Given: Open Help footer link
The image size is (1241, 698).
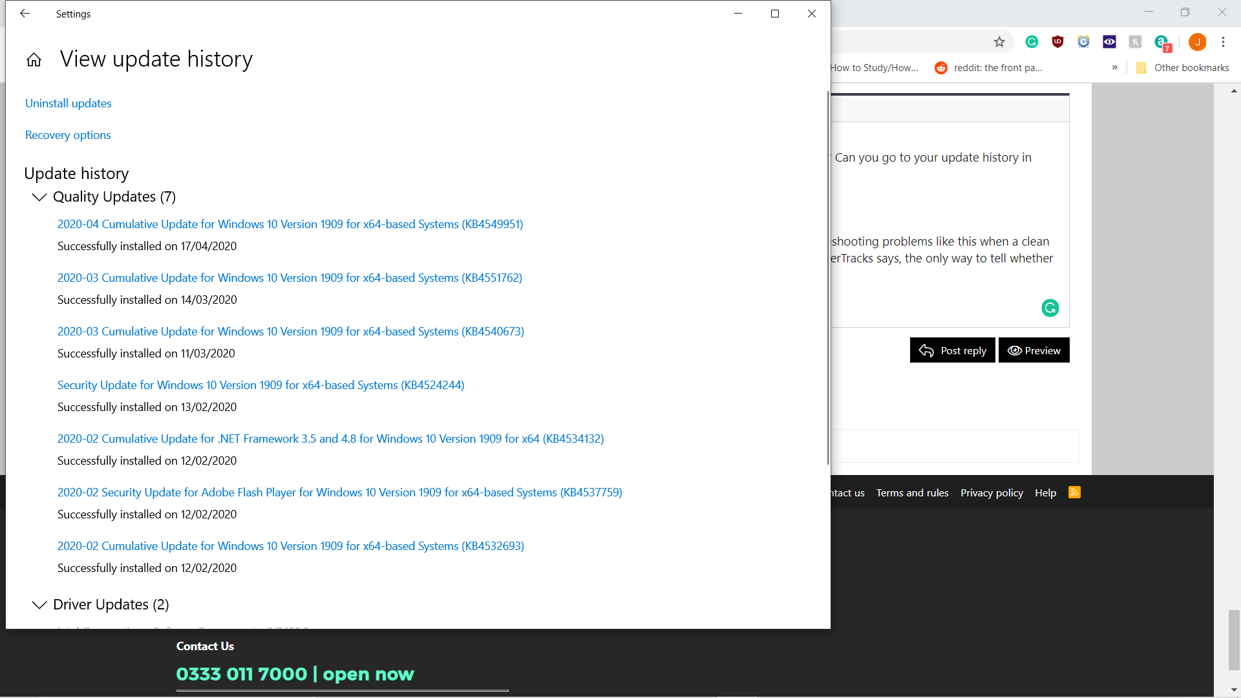Looking at the screenshot, I should [x=1045, y=493].
